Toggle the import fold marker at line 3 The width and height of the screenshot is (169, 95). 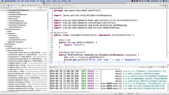pos(53,15)
